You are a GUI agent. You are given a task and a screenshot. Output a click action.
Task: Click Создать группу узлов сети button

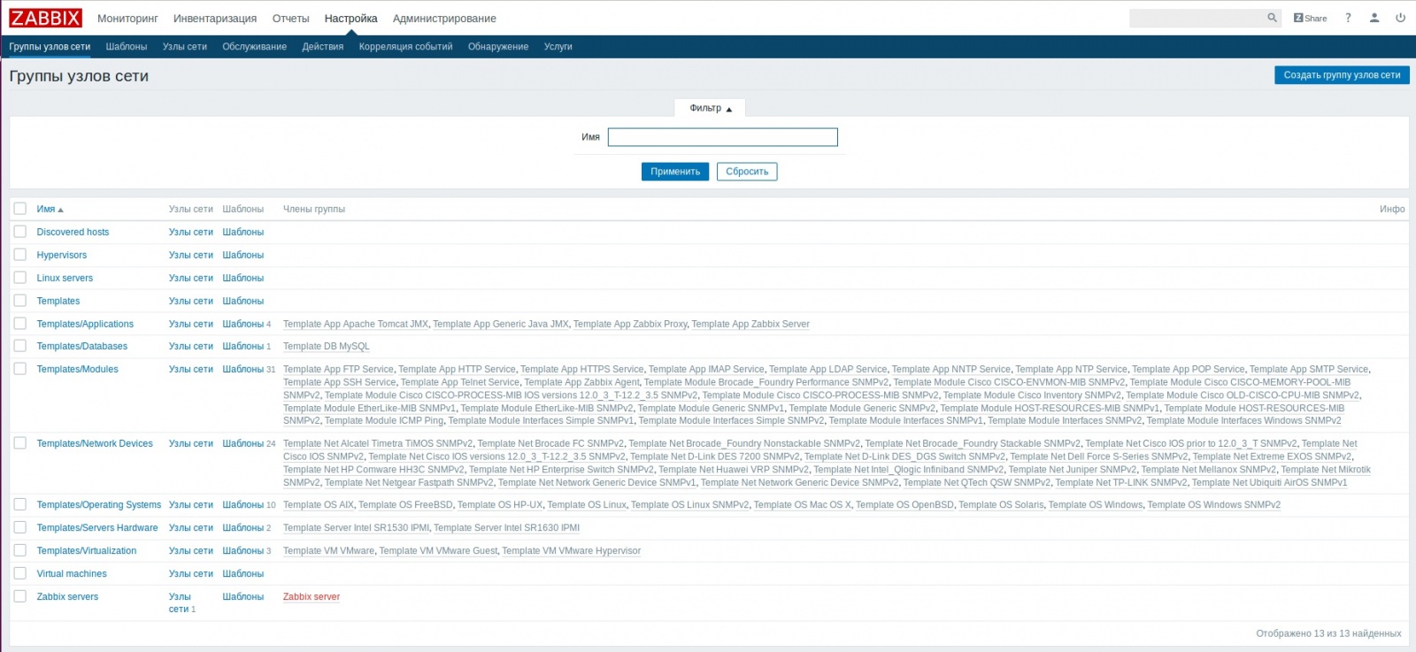1342,75
